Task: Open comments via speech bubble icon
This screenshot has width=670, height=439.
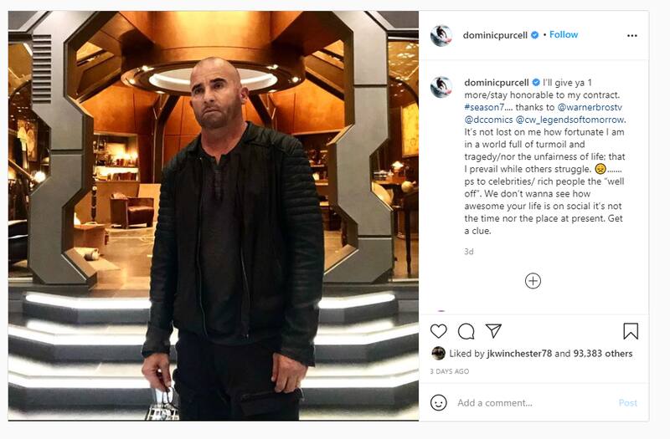Action: pos(466,331)
